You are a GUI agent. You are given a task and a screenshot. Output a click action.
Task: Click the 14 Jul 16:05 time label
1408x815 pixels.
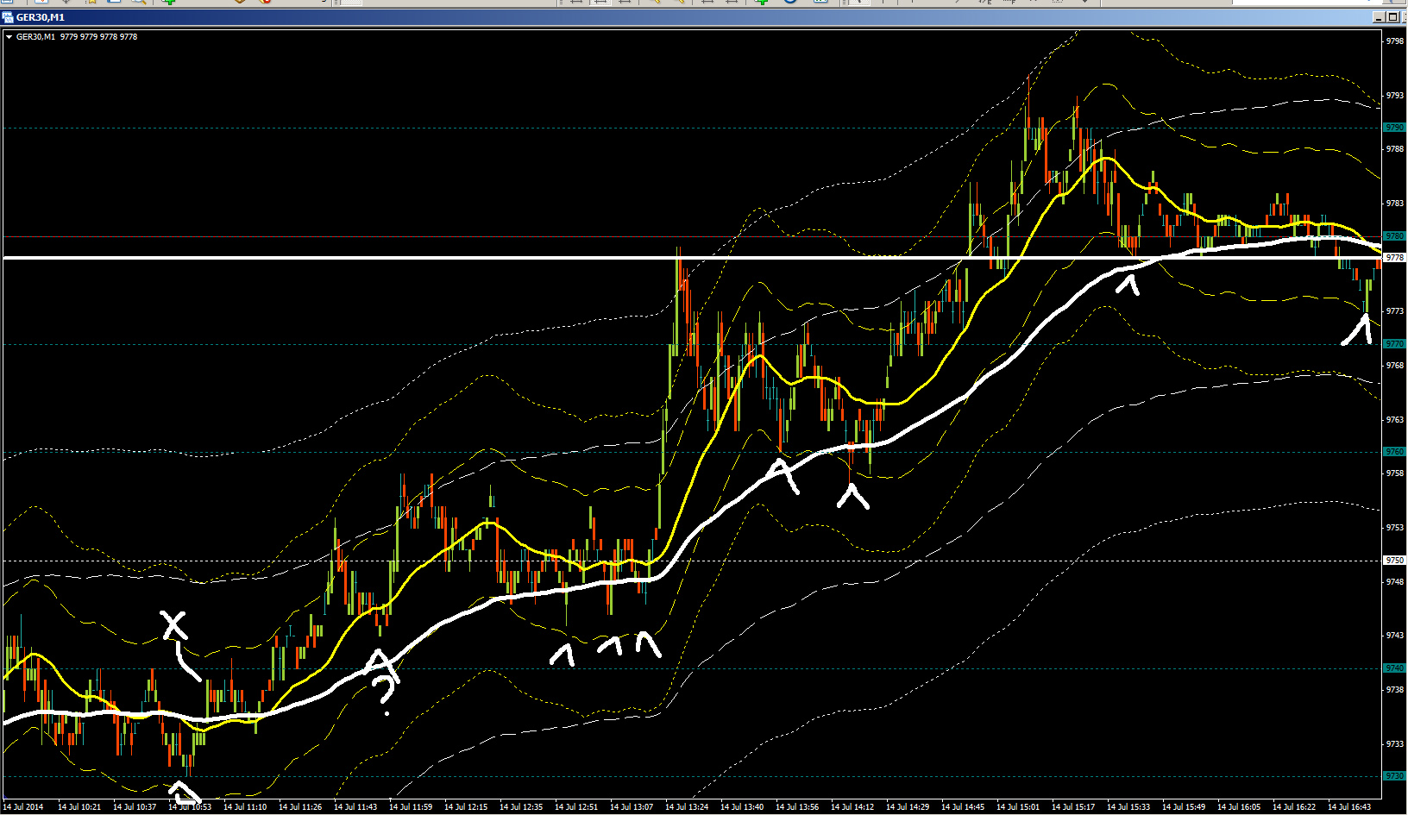point(1239,807)
